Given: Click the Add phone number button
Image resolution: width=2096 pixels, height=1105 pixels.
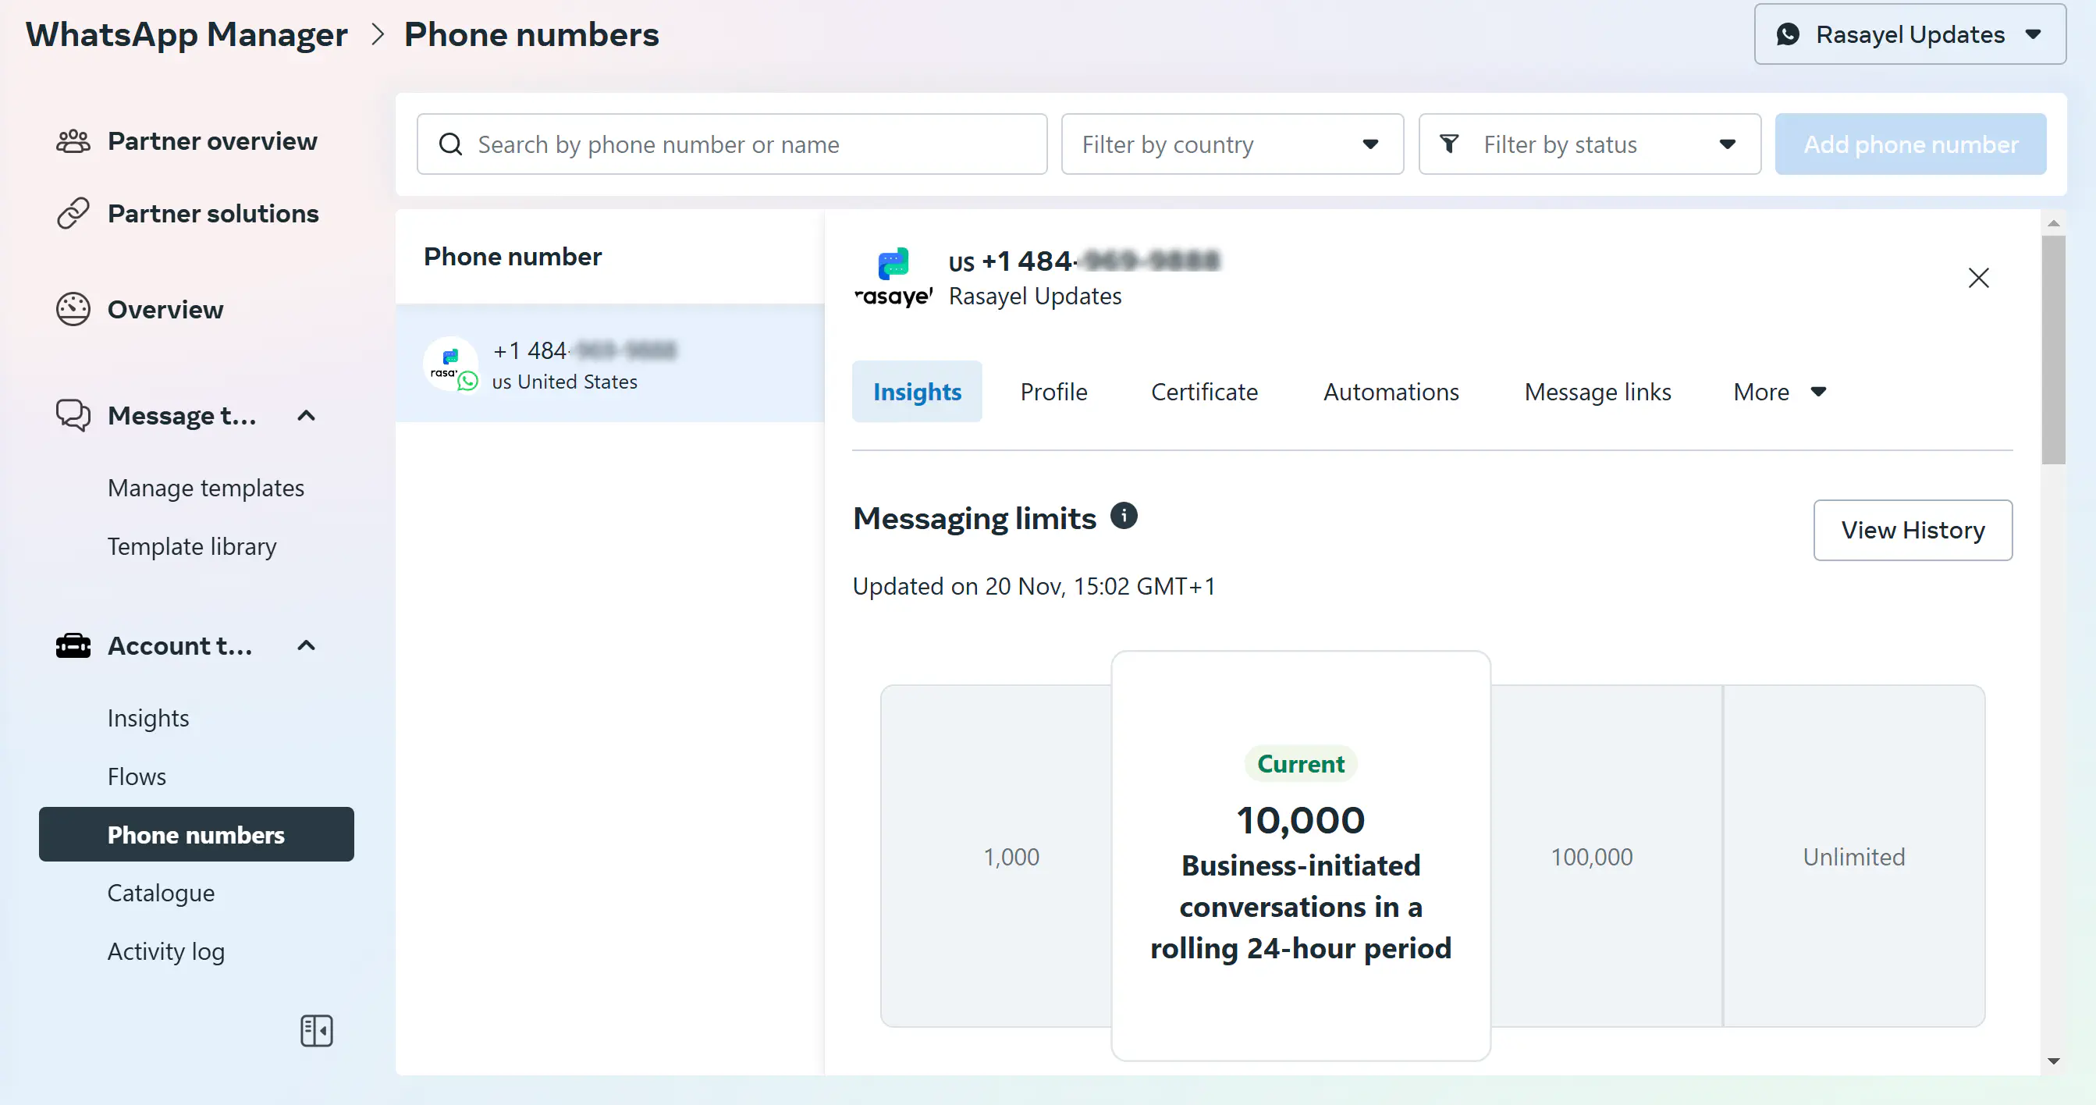Looking at the screenshot, I should (1910, 144).
